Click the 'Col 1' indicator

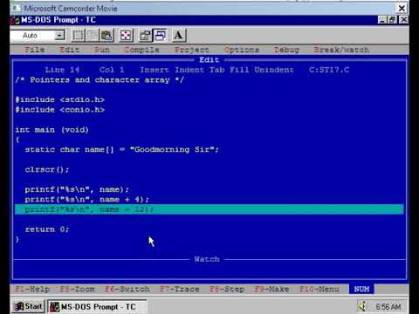tap(112, 70)
